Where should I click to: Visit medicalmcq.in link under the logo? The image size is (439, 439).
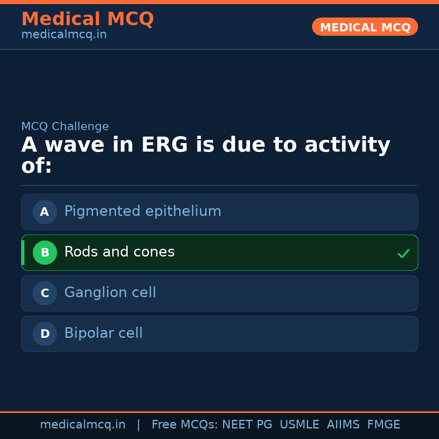coord(63,34)
